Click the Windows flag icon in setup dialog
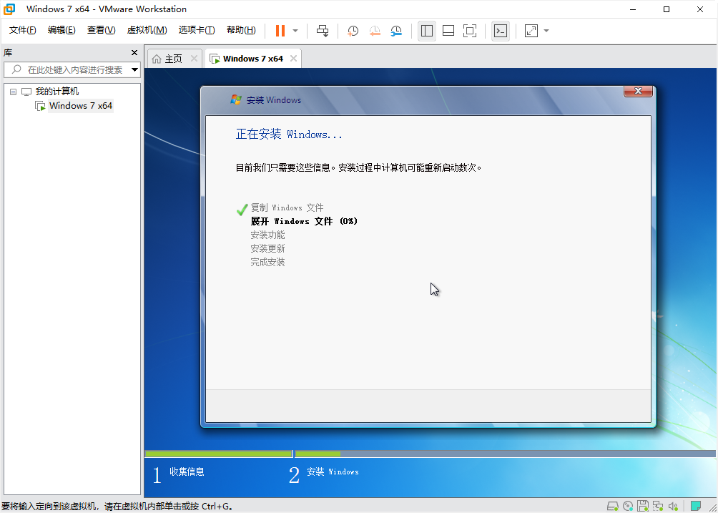The height and width of the screenshot is (513, 718). click(x=236, y=100)
